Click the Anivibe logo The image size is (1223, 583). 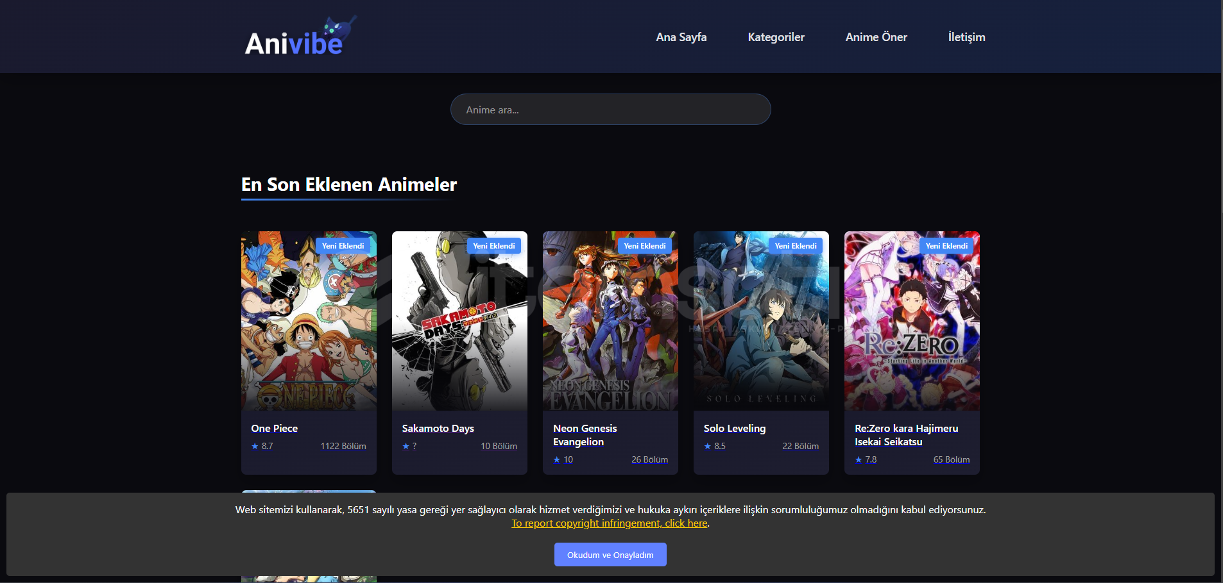click(x=300, y=36)
